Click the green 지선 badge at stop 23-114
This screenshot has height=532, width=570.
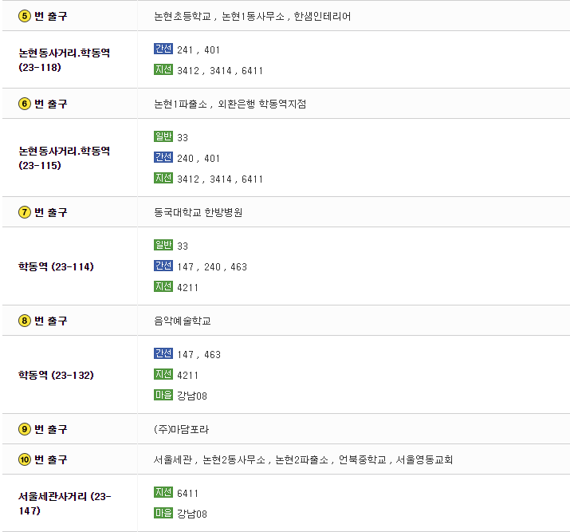pos(163,286)
